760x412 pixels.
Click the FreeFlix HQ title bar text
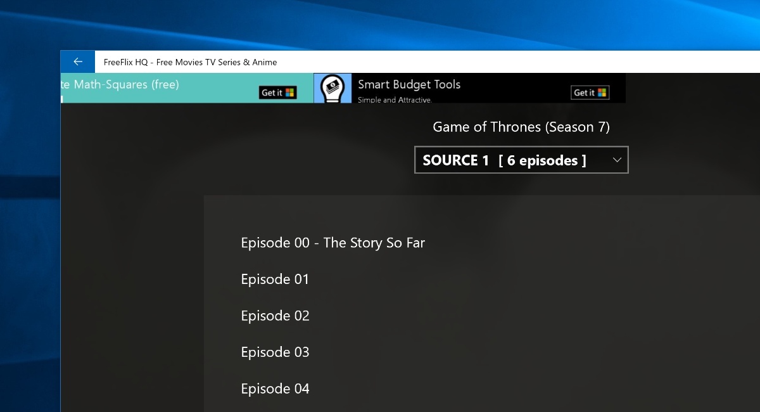[x=189, y=61]
